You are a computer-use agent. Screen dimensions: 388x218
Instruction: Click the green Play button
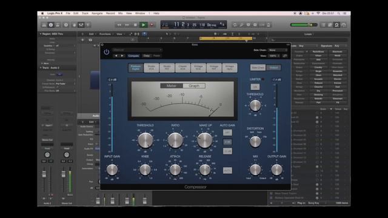pyautogui.click(x=143, y=25)
